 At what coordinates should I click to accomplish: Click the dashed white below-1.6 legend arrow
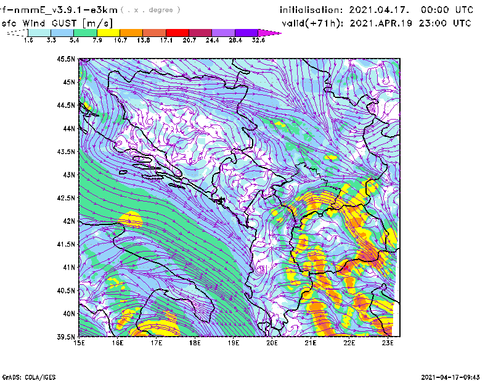click(17, 33)
